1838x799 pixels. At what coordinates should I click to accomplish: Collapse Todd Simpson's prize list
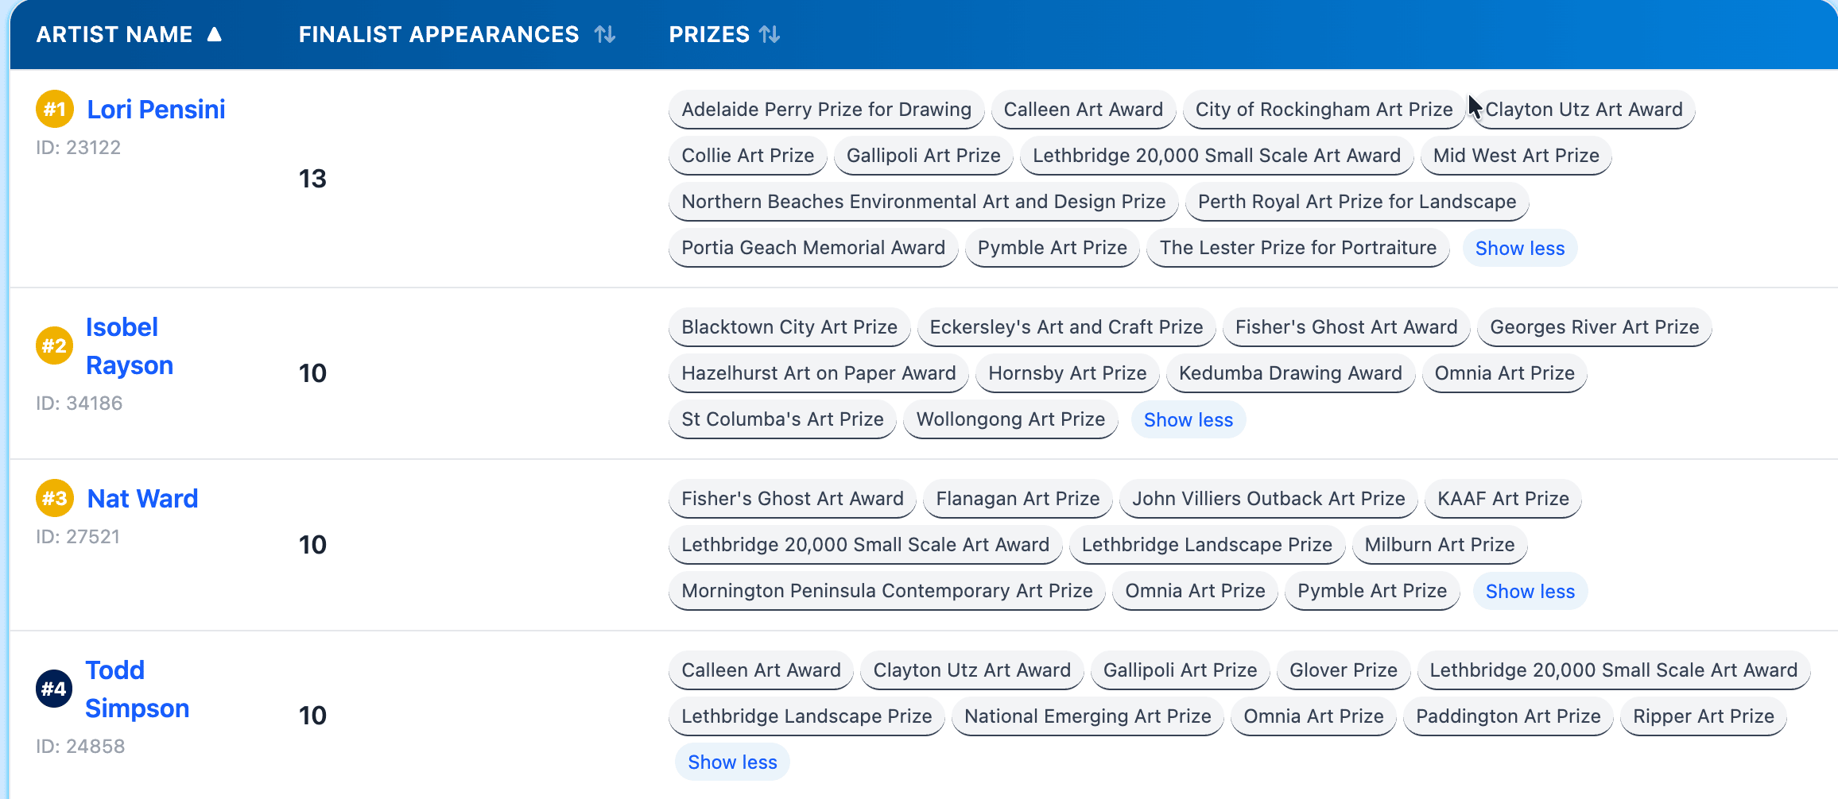[x=732, y=762]
